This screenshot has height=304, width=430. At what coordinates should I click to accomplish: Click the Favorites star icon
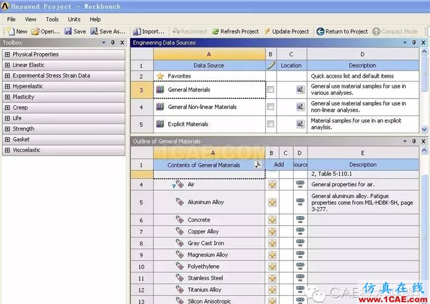click(160, 76)
